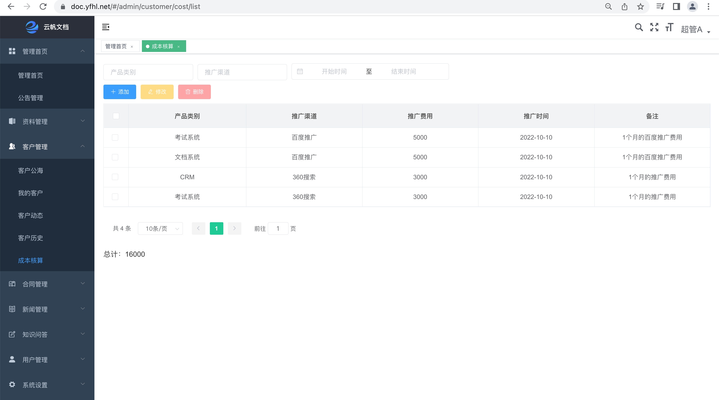Focus the 推广渠道 filter field
The image size is (719, 400).
click(242, 72)
